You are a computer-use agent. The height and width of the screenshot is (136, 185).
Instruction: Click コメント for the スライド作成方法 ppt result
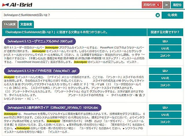(165, 85)
